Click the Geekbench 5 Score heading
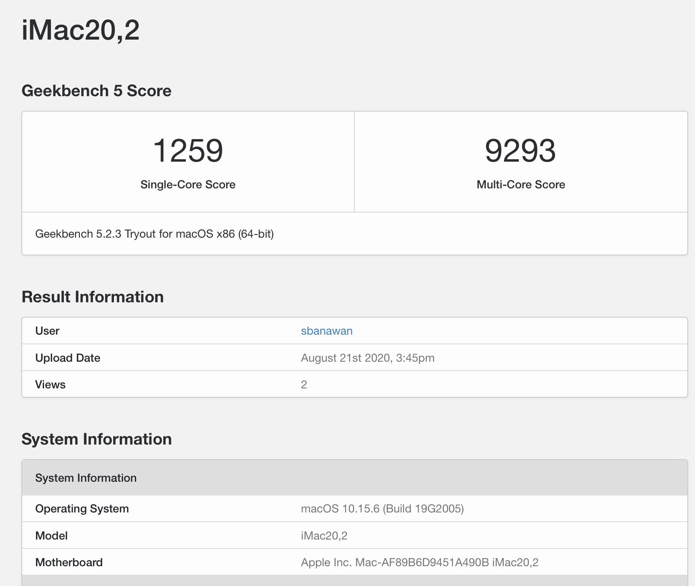The width and height of the screenshot is (695, 586). click(96, 91)
